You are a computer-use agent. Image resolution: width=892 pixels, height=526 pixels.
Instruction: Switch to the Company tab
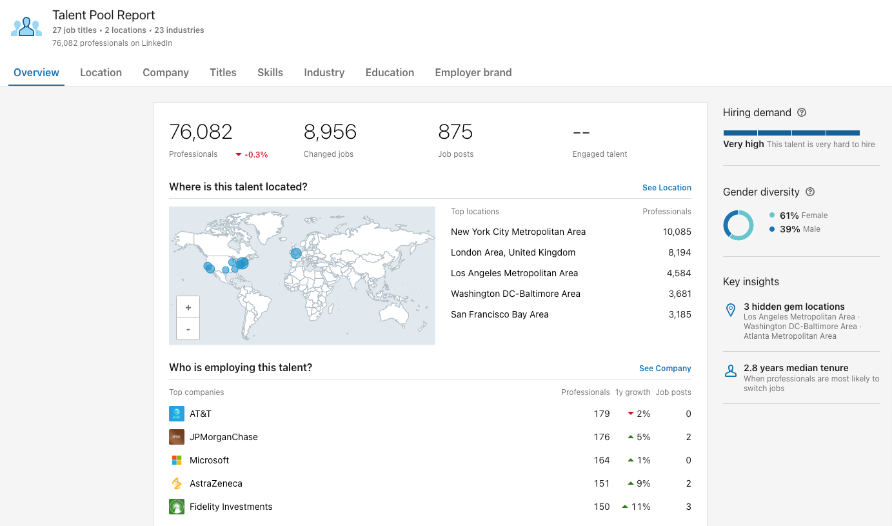[x=166, y=72]
